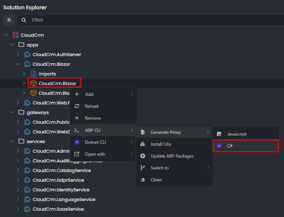Click the Imports package icon
The height and width of the screenshot is (217, 284).
click(x=33, y=74)
